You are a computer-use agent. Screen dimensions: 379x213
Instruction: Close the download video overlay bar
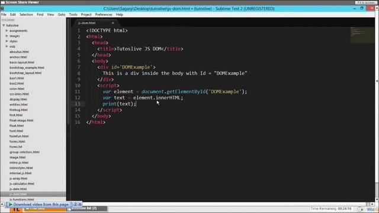point(80,204)
